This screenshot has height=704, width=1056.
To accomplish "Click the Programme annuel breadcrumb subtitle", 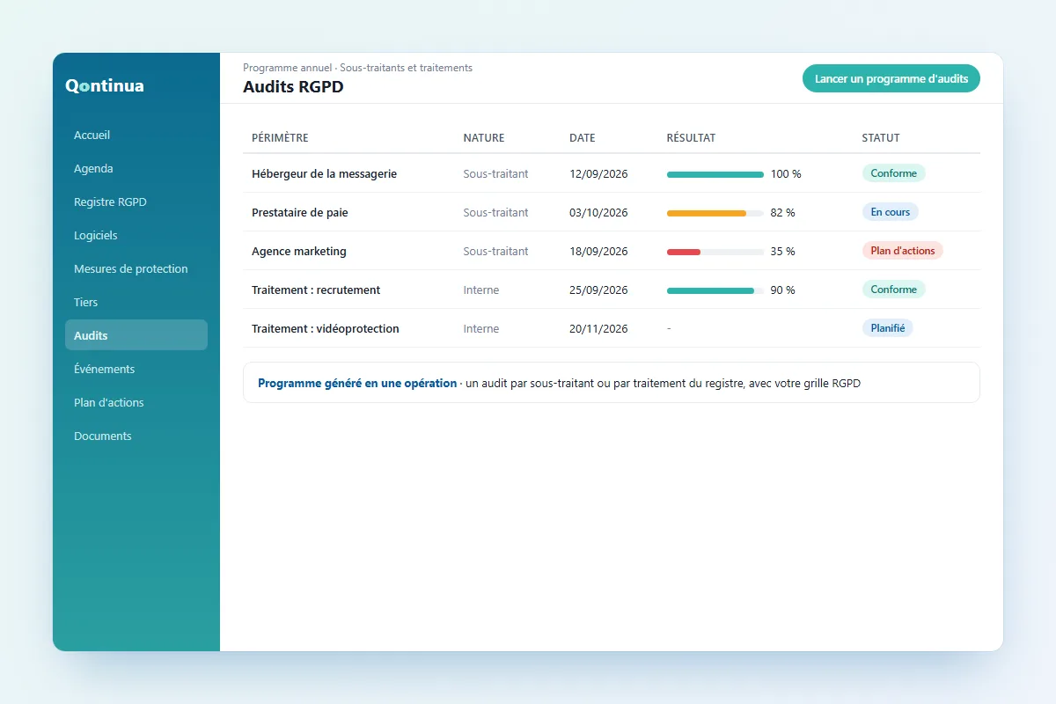I will (357, 68).
